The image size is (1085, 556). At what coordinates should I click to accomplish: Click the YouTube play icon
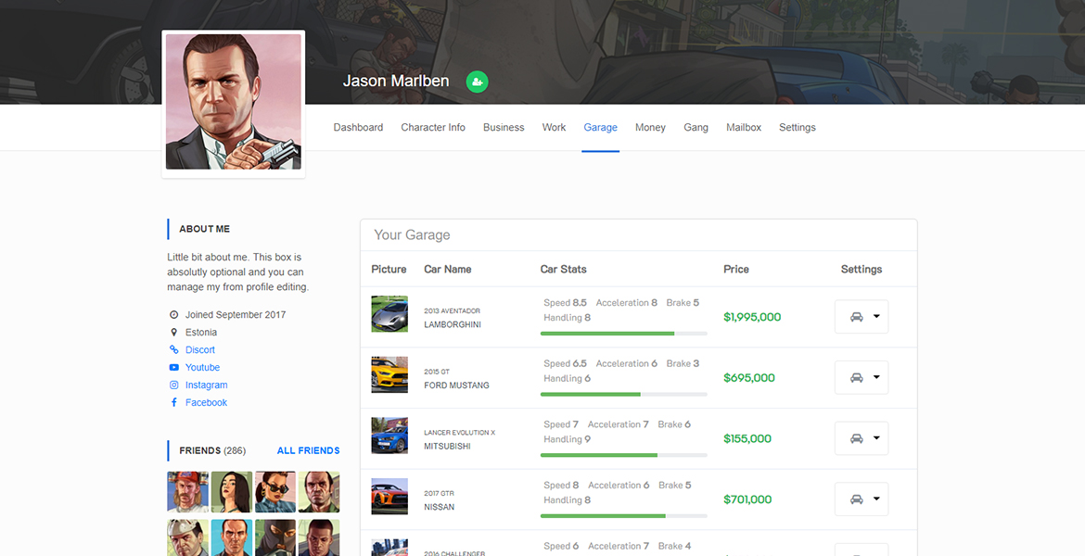tap(173, 367)
